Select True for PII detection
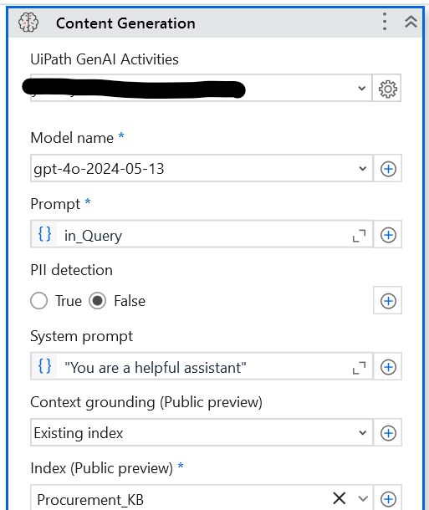This screenshot has height=510, width=429. [39, 300]
